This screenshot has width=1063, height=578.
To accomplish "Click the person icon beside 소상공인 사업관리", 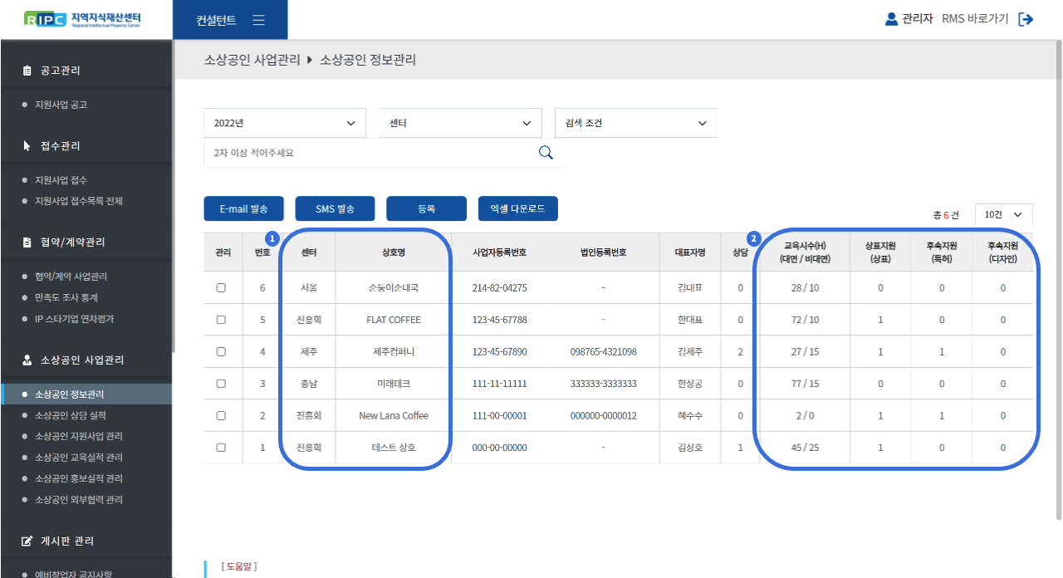I will [x=27, y=360].
